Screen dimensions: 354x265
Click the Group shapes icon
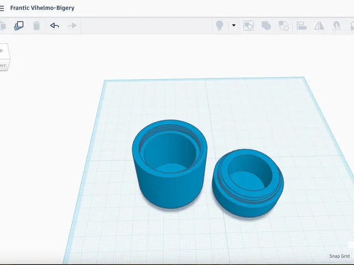click(x=266, y=25)
